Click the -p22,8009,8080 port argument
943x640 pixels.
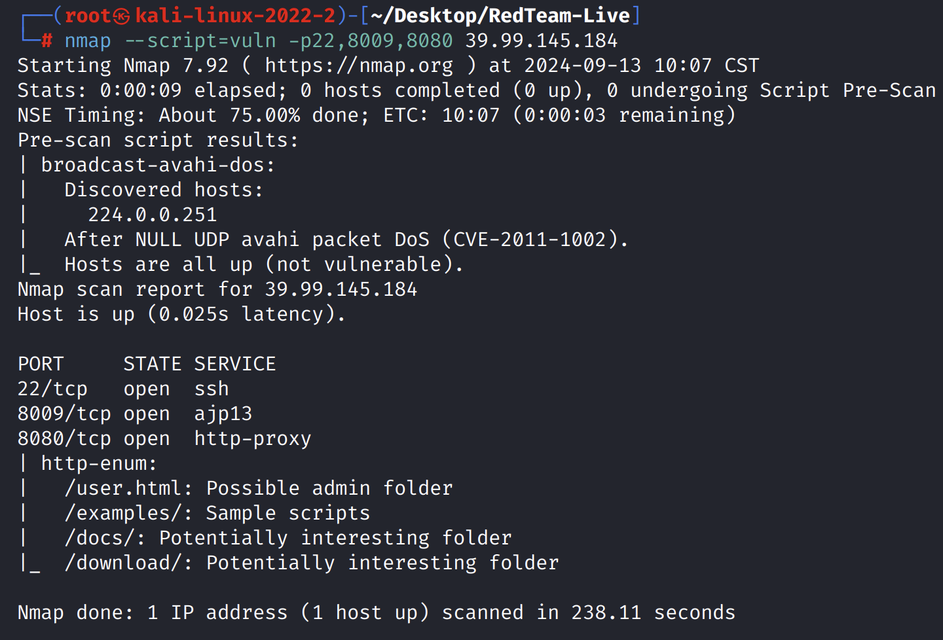[371, 41]
